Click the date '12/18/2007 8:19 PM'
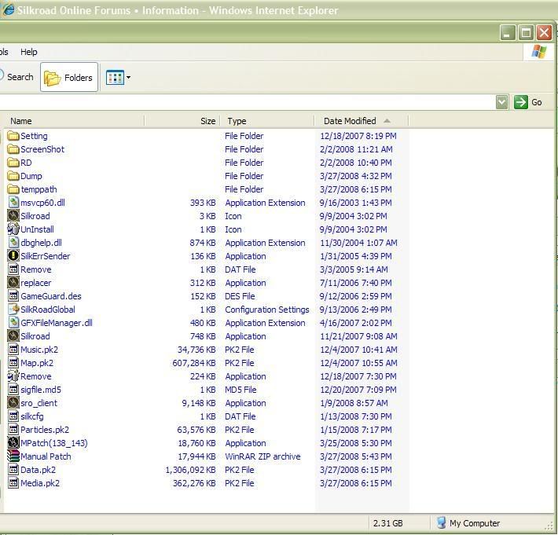558x535 pixels. pyautogui.click(x=358, y=136)
